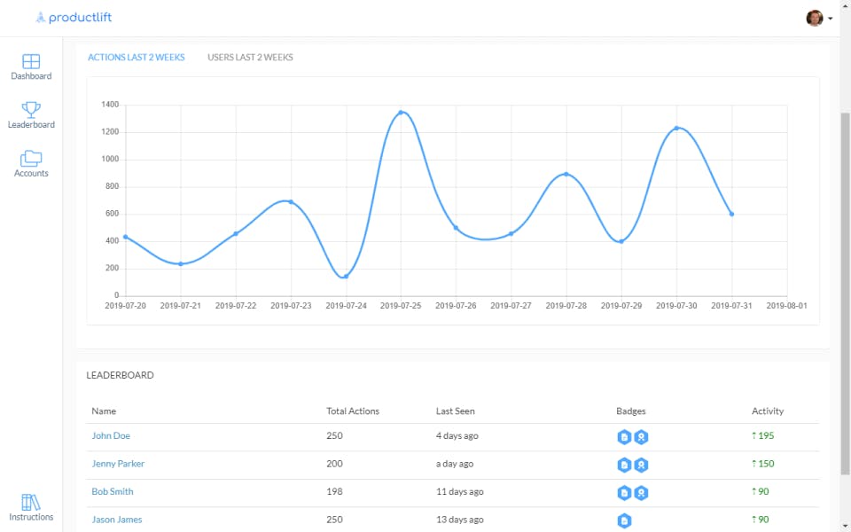
Task: Click the '11 days ago' last seen cell
Action: [460, 491]
